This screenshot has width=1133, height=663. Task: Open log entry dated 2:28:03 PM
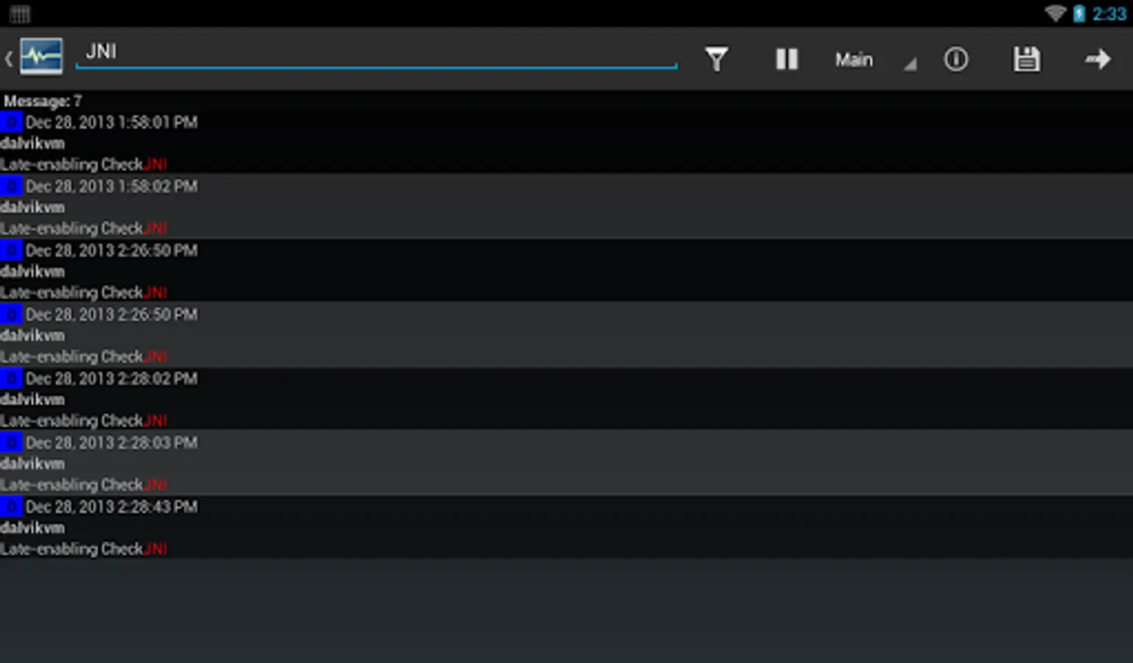point(566,463)
